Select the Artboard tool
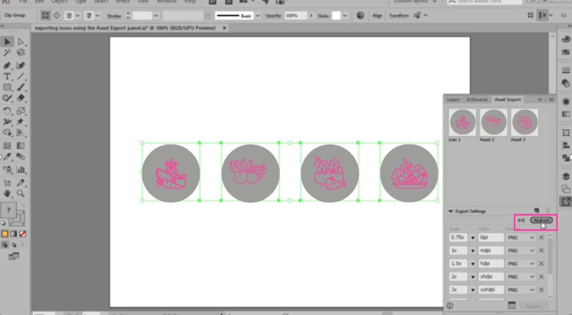The height and width of the screenshot is (315, 572). (x=7, y=182)
